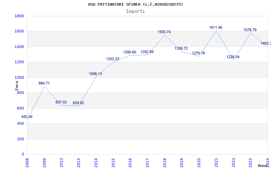The width and height of the screenshot is (271, 169).
Task: Click the 1292.89 data label
Action: [147, 52]
